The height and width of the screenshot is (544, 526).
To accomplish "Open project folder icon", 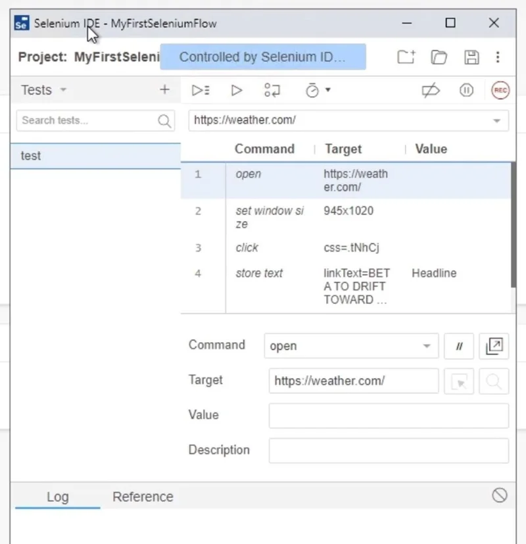I will [x=439, y=57].
